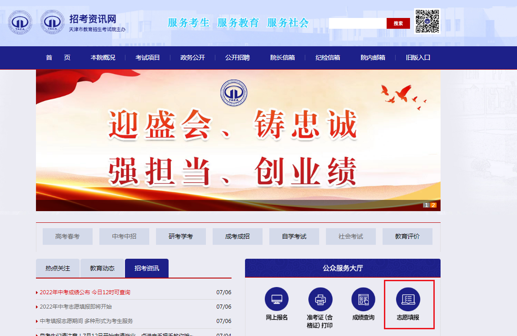Switch to the 教育动态 tab
Screen dimensions: 517x336
point(102,268)
